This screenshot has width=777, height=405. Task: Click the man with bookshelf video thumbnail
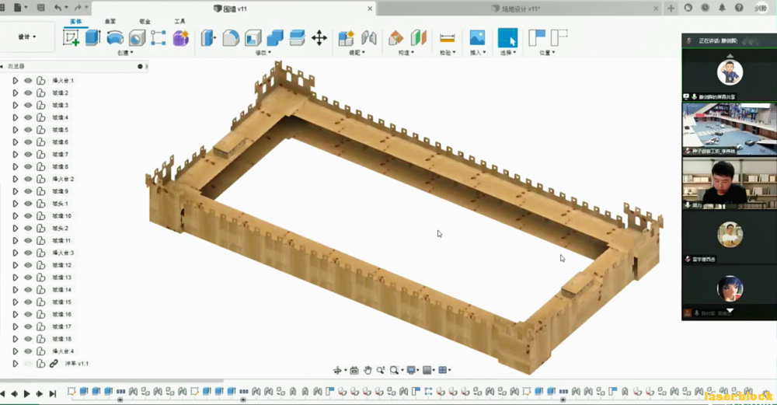pyautogui.click(x=730, y=183)
